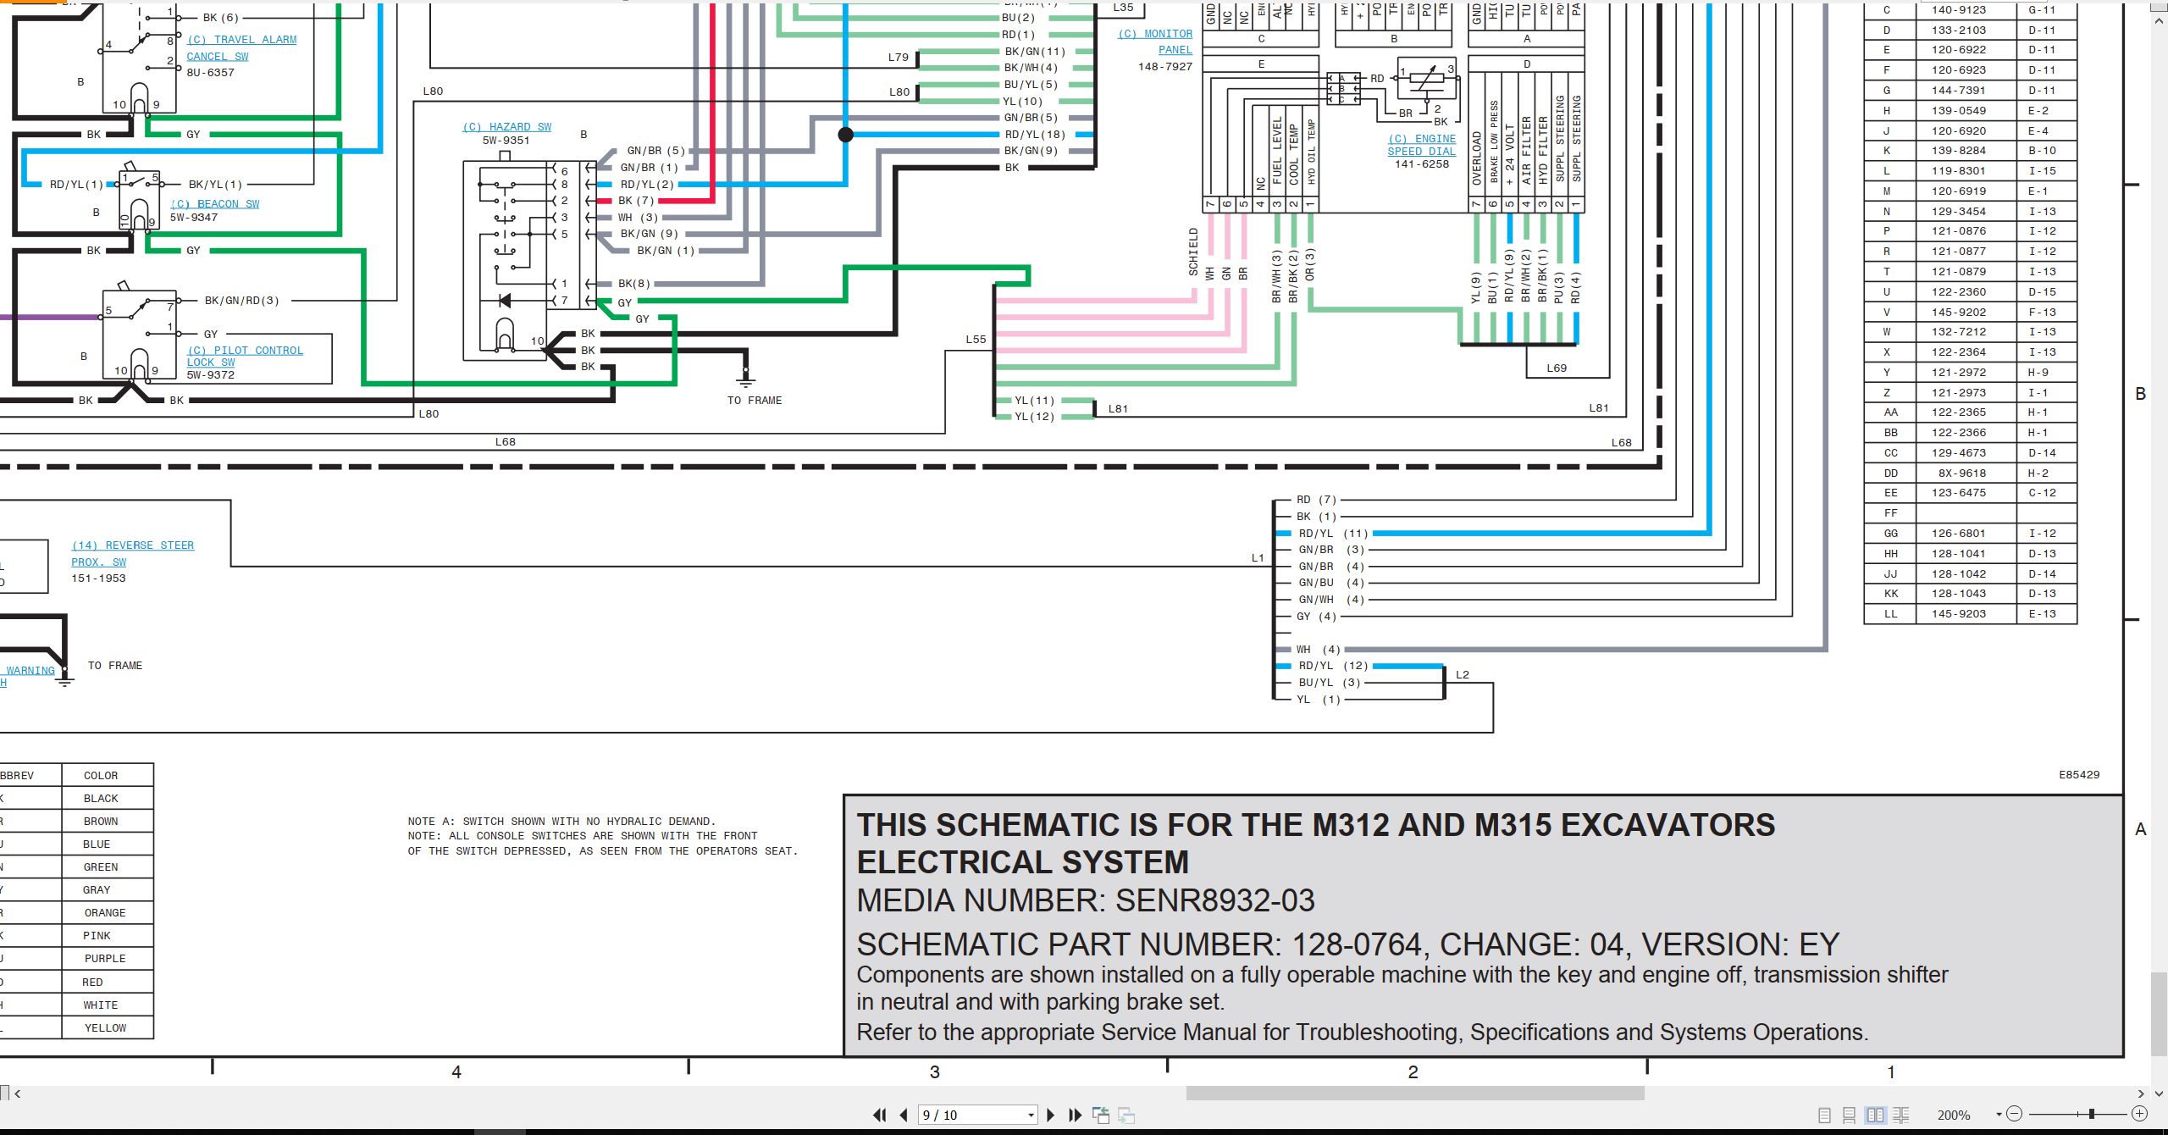Click the E85429 drawing number

[2079, 775]
